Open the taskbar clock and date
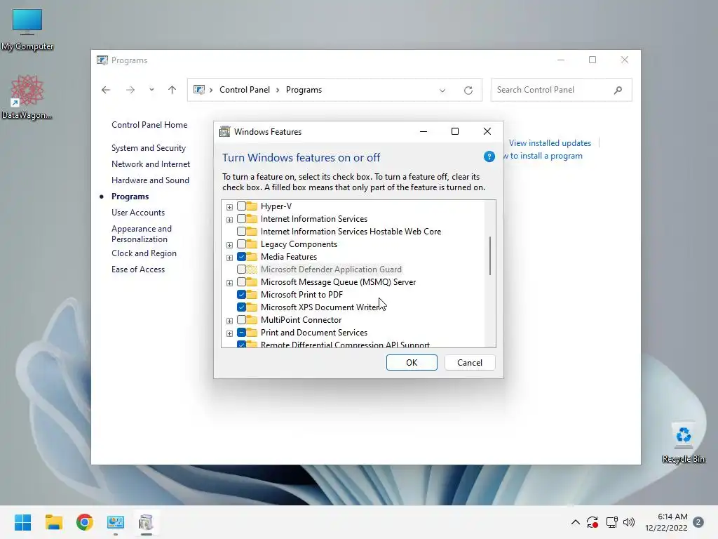The image size is (718, 539). point(666,522)
